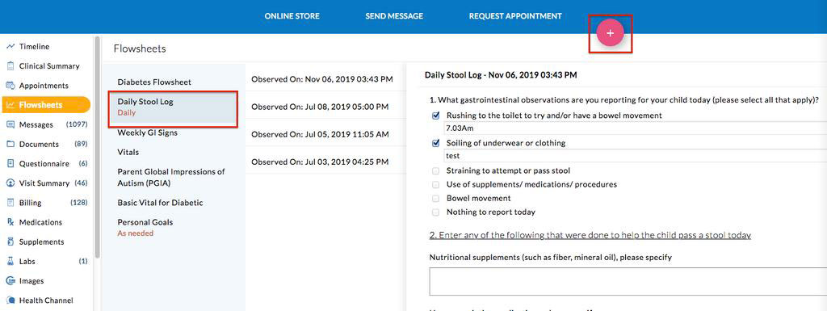Select Weekly GI Signs flowsheet
This screenshot has width=827, height=311.
click(147, 132)
